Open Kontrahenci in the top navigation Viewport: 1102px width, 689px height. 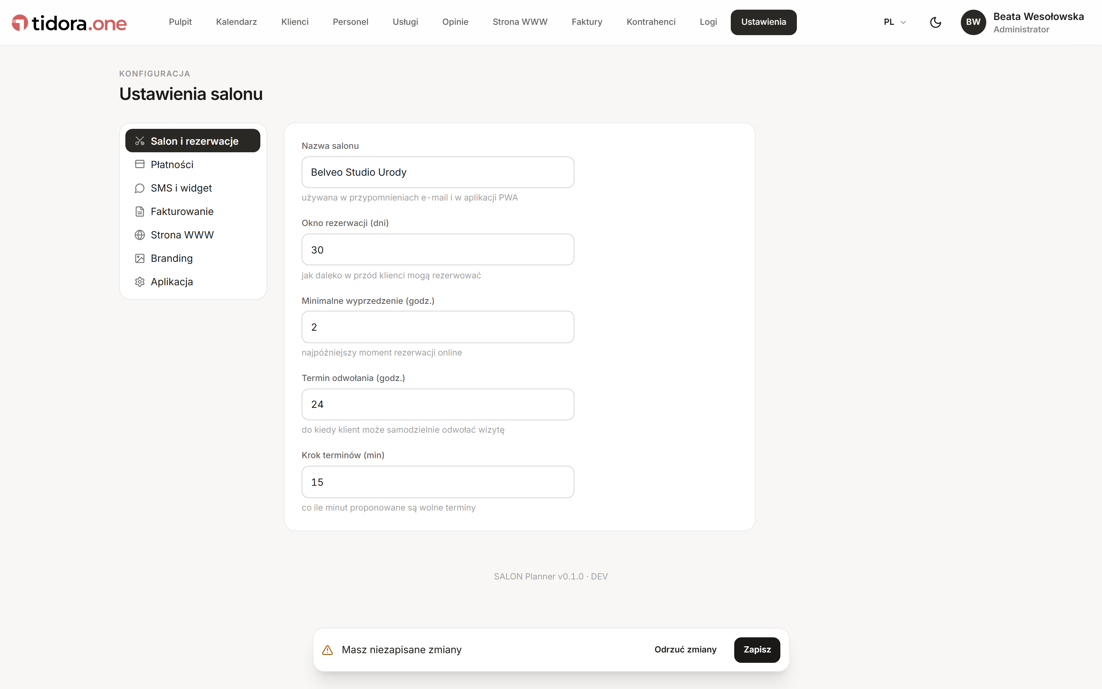(651, 22)
